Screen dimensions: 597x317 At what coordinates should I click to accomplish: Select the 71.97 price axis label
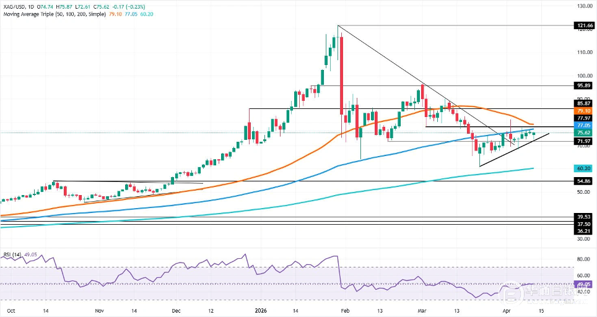click(x=582, y=141)
